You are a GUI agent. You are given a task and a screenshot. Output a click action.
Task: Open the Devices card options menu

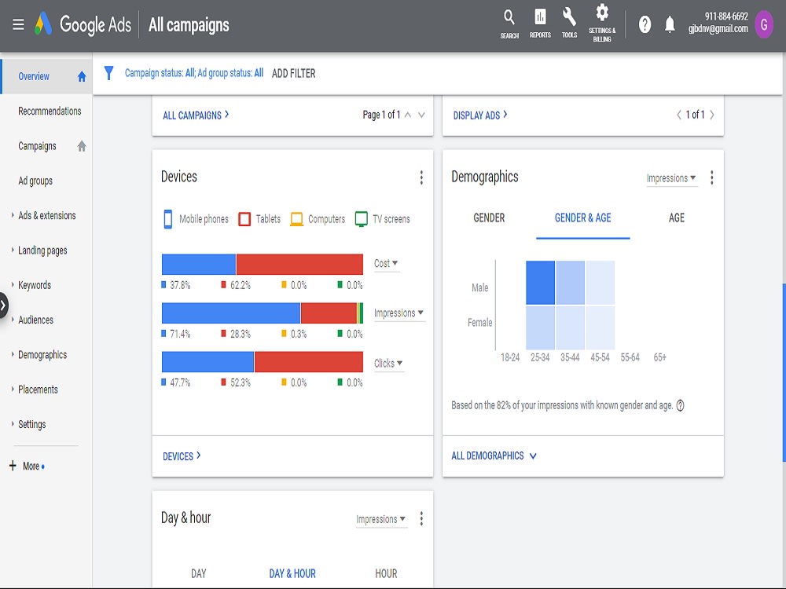(421, 177)
